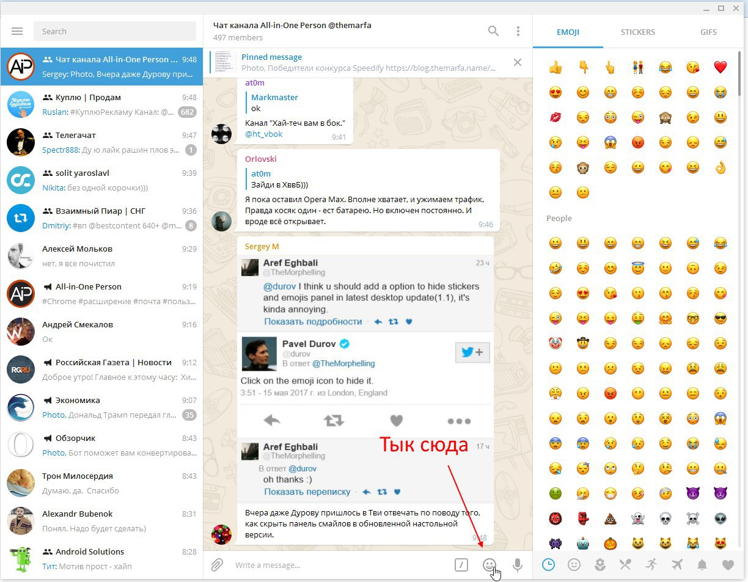Open the Экономика channel
Screen dimensions: 748x582
(101, 407)
